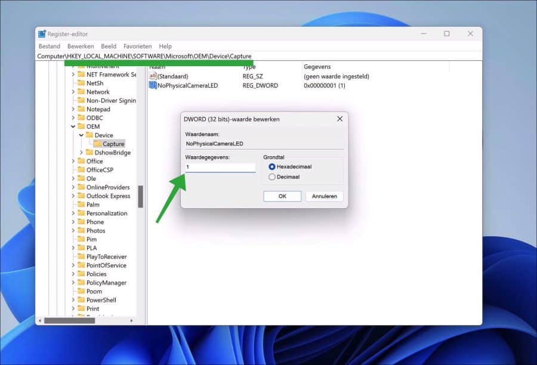Click the PLA folder icon
The height and width of the screenshot is (365, 537).
pos(81,248)
